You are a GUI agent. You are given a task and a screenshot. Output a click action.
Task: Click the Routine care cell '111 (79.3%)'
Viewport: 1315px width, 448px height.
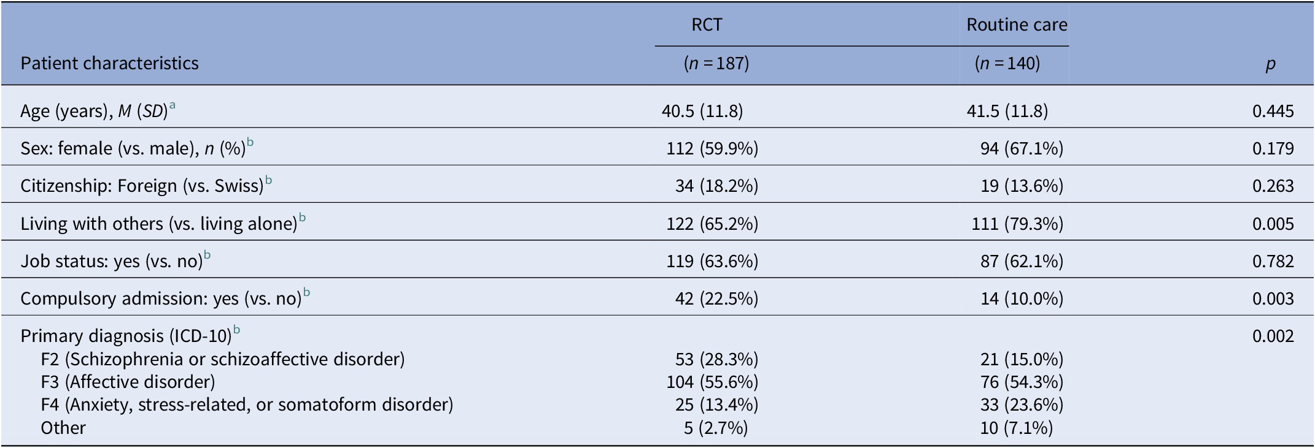coord(1016,224)
